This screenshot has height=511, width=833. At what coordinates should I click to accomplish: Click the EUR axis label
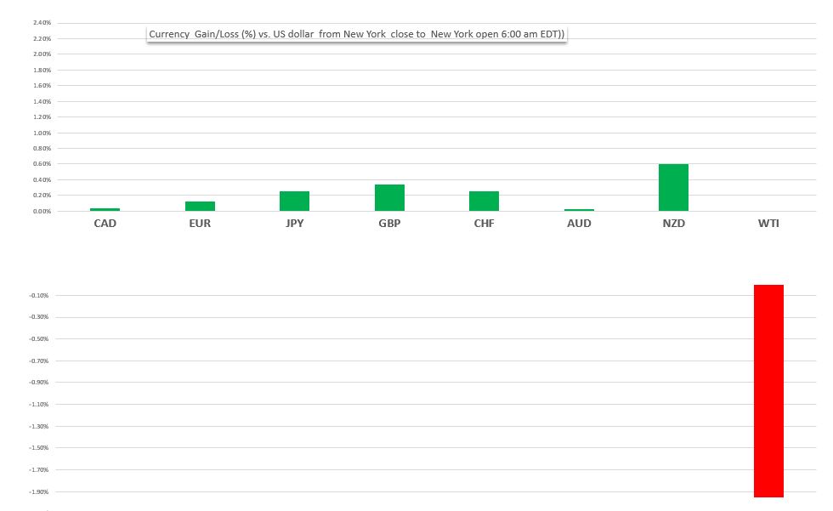coord(200,224)
